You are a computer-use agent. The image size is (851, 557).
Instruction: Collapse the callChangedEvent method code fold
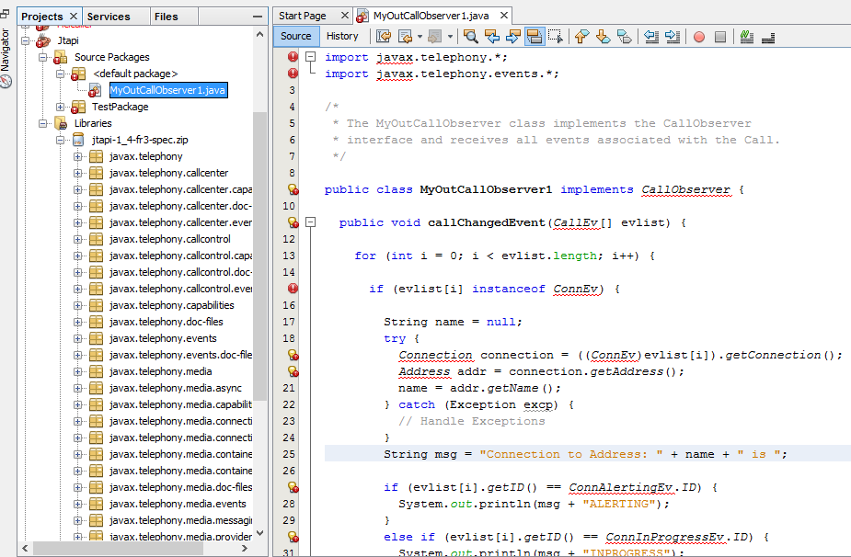click(311, 222)
